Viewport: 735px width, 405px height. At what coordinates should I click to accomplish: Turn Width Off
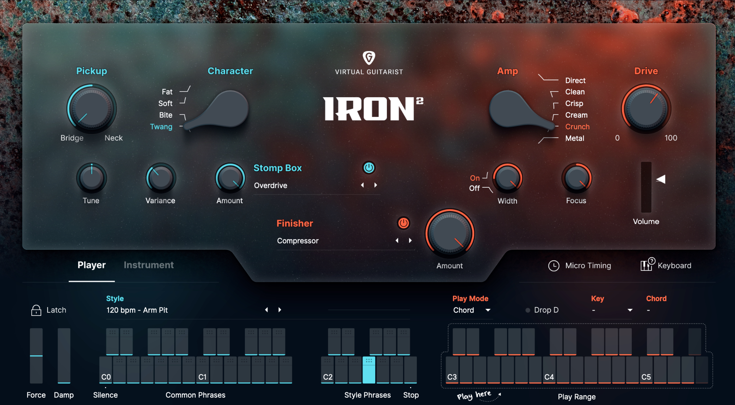[x=475, y=188]
